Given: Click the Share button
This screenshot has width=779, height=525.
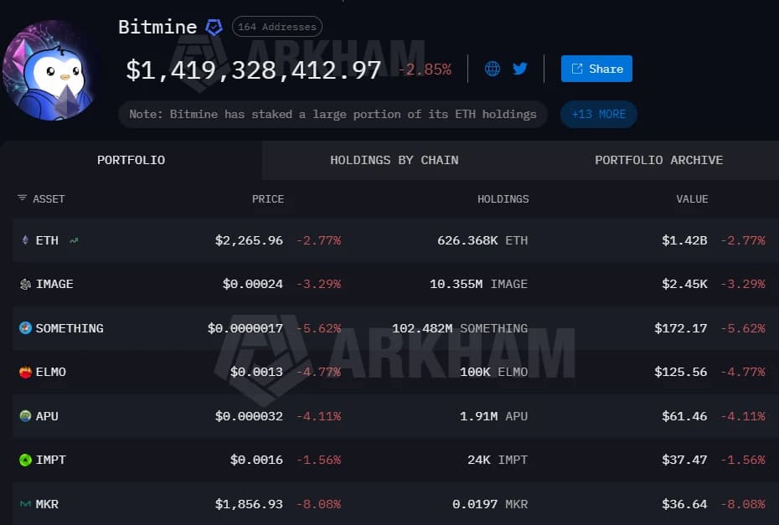Looking at the screenshot, I should [596, 69].
